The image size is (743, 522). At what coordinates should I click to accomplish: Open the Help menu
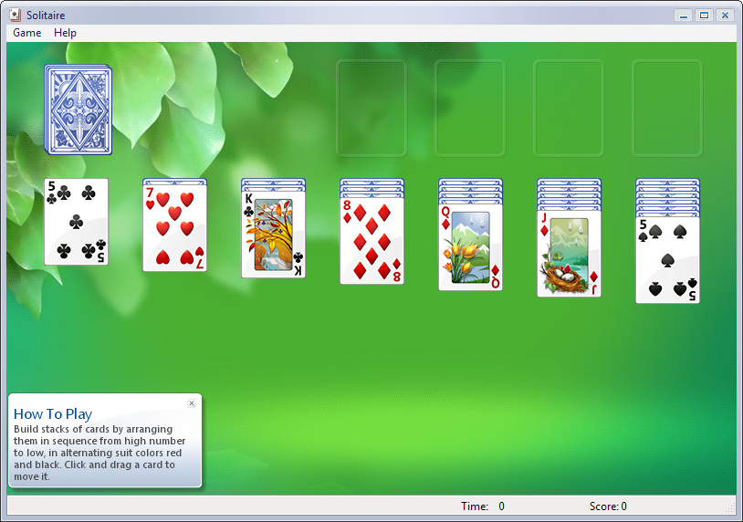pos(65,33)
